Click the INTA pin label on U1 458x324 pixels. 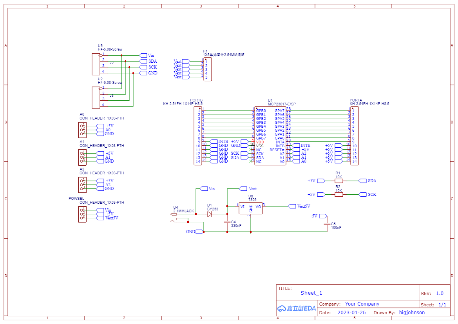tap(280, 142)
